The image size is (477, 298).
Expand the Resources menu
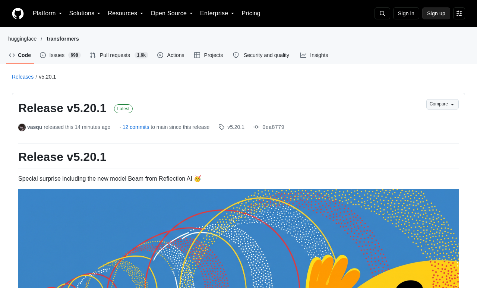(126, 13)
